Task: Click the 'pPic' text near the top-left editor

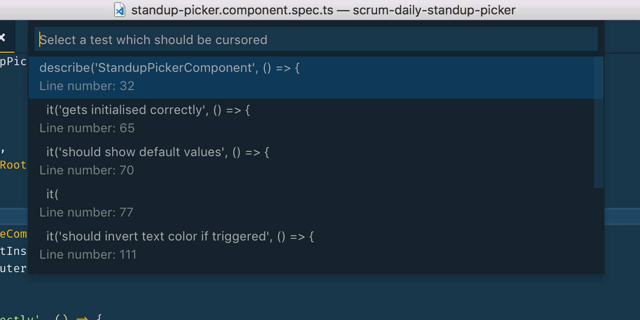Action: click(x=13, y=61)
